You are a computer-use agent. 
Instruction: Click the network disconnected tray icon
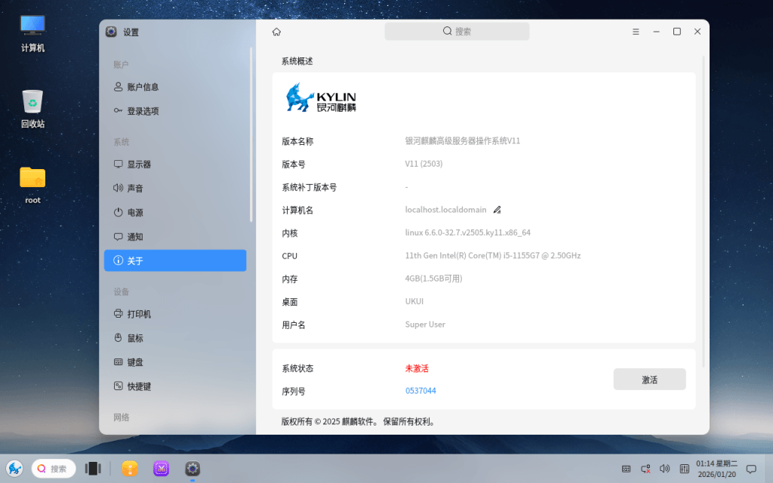pos(645,469)
